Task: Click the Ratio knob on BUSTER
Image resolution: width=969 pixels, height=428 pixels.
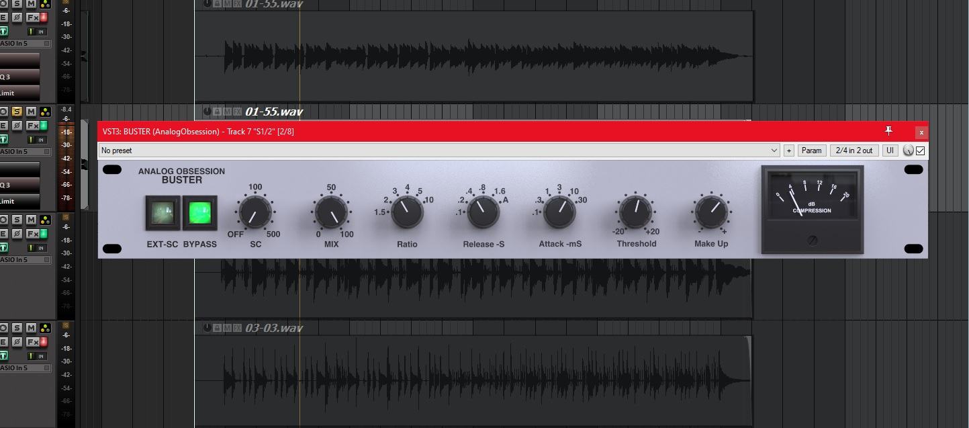Action: [x=407, y=212]
